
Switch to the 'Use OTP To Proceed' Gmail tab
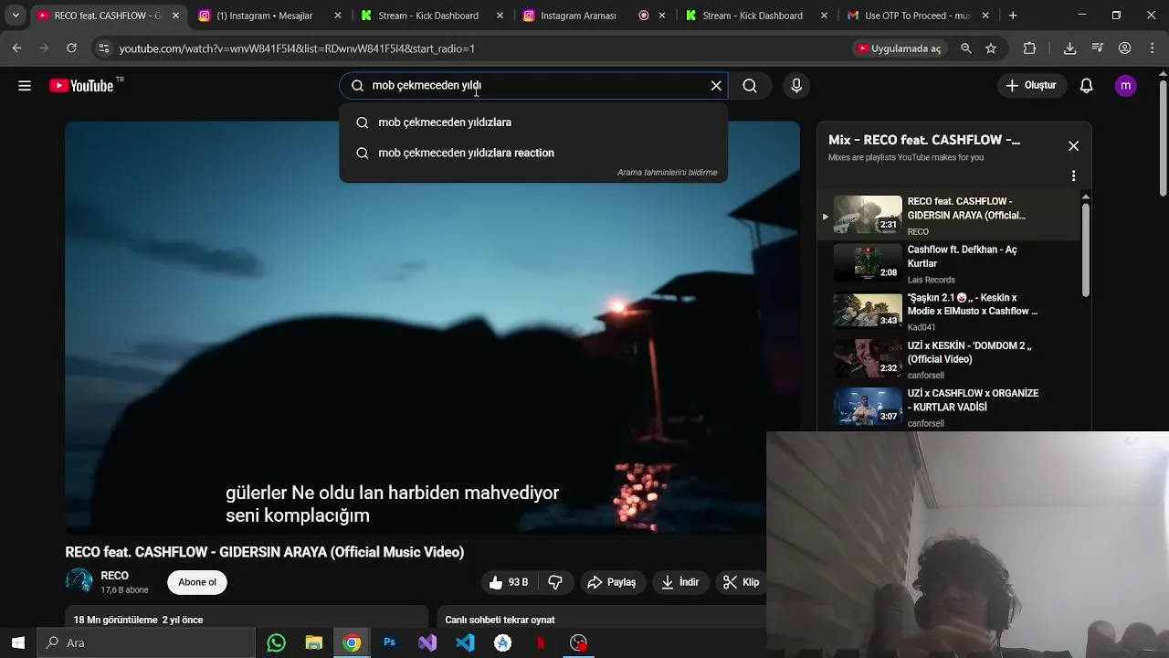click(918, 16)
